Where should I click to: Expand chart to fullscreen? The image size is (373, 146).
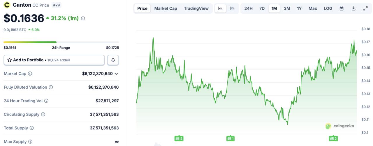(365, 8)
